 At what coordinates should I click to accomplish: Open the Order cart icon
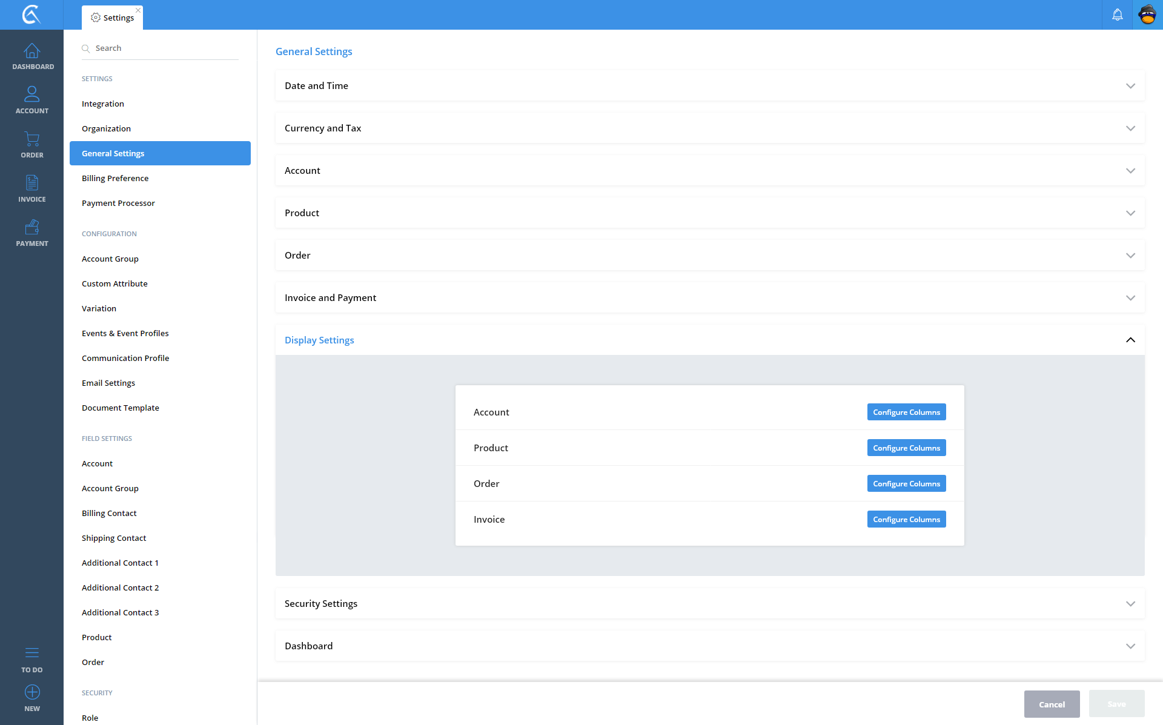point(32,145)
